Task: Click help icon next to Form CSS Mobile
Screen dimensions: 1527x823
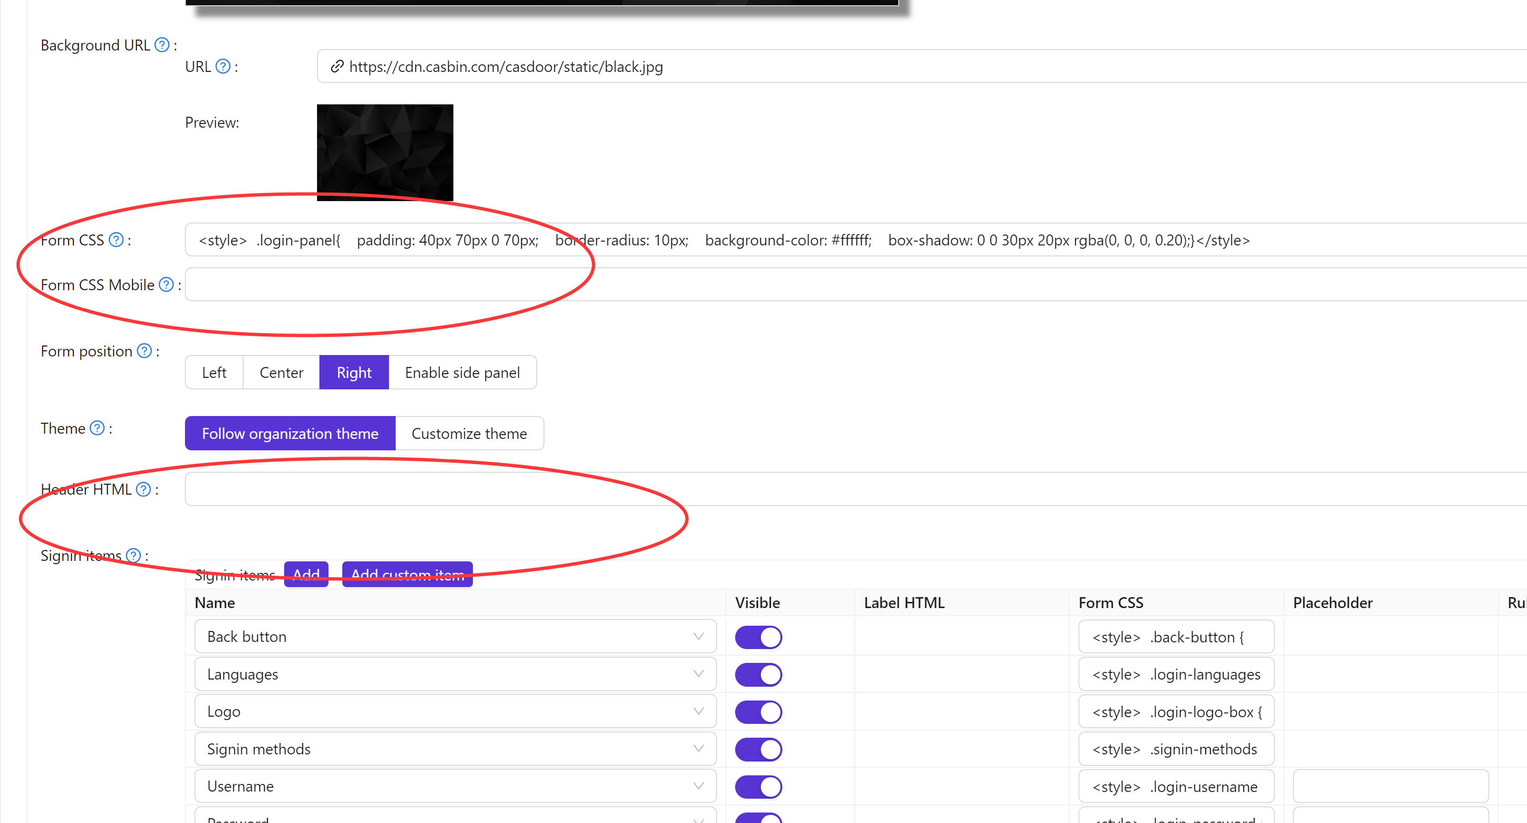Action: coord(166,285)
